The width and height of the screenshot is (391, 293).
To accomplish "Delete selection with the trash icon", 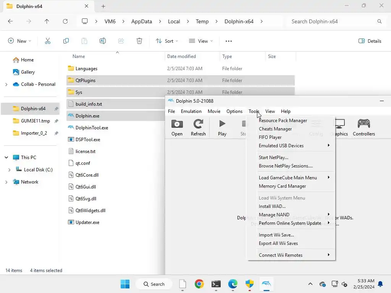I will [x=139, y=41].
